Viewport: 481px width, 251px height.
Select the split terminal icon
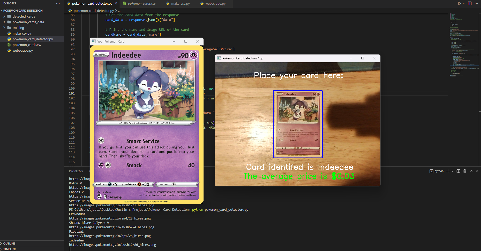458,171
